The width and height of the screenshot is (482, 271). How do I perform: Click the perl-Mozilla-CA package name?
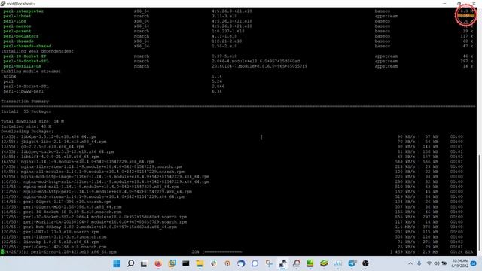tap(22, 66)
